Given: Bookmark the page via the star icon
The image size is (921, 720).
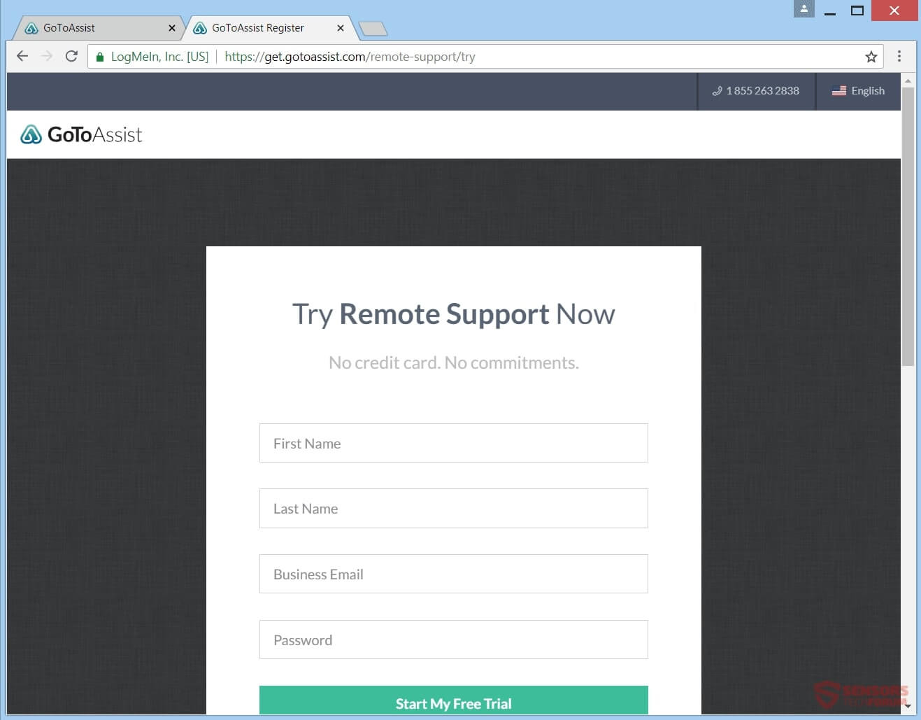Looking at the screenshot, I should 871,56.
